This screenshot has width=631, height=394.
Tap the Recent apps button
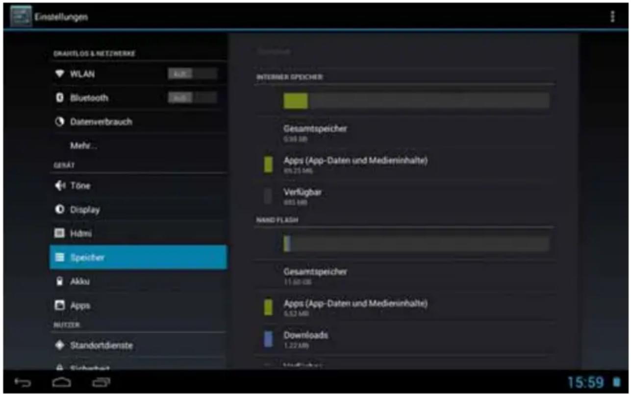pyautogui.click(x=101, y=382)
